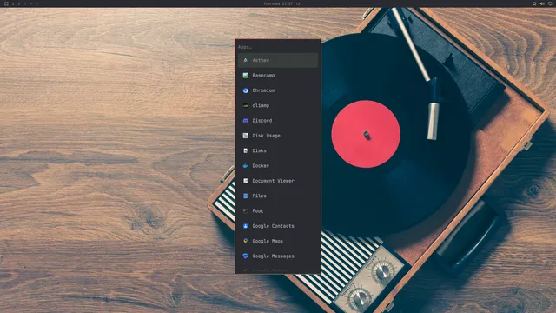Open Document Viewer entry text
Screen dimensions: 556x313
pyautogui.click(x=273, y=181)
